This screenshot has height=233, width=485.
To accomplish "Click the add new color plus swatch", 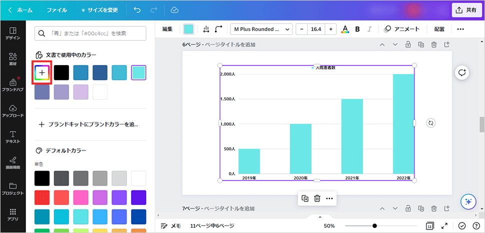I will click(42, 72).
